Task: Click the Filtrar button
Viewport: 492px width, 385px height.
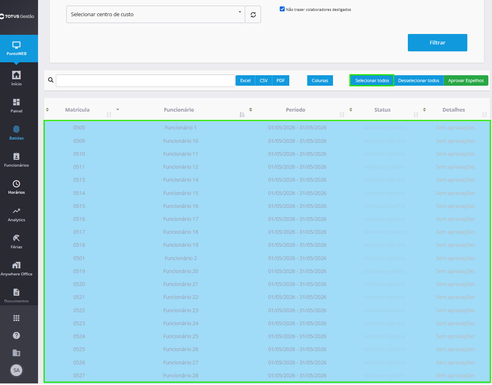Action: tap(437, 42)
